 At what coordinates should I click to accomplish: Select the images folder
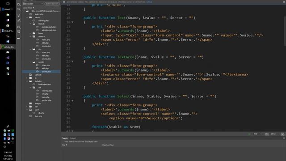pyautogui.click(x=38, y=103)
